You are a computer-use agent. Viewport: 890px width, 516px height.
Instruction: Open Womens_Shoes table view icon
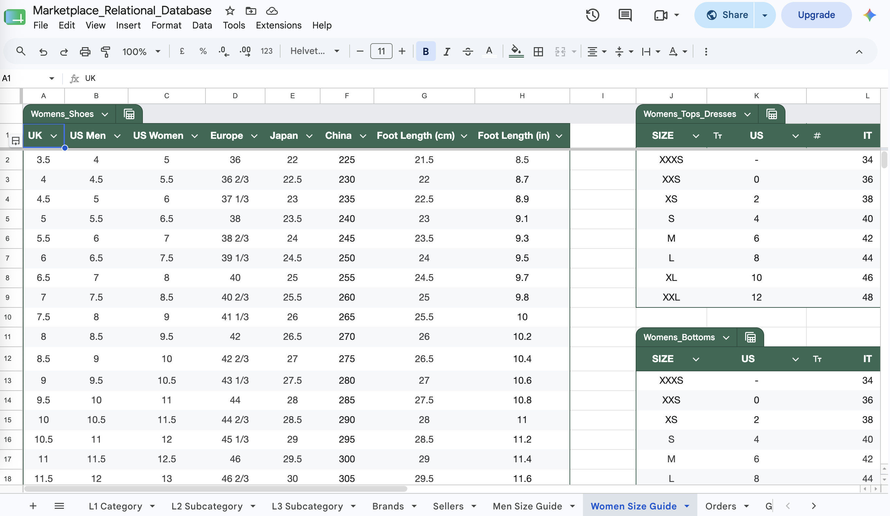pyautogui.click(x=129, y=114)
